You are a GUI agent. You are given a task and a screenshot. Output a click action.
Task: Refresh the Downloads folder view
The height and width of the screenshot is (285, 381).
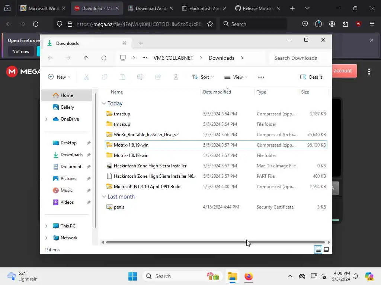[104, 58]
